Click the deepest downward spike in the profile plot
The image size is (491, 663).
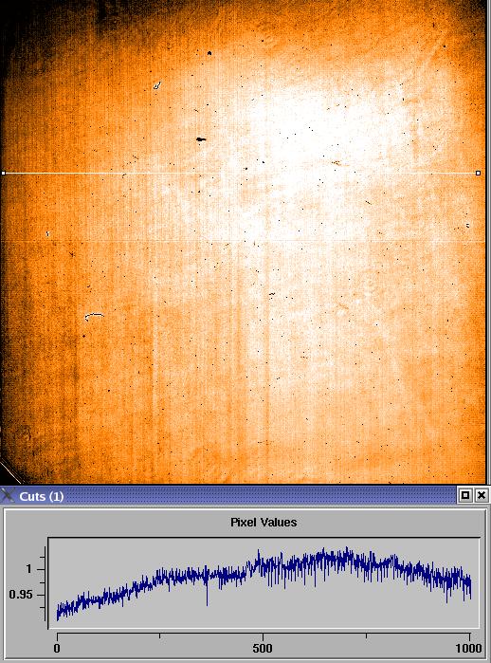click(x=207, y=600)
